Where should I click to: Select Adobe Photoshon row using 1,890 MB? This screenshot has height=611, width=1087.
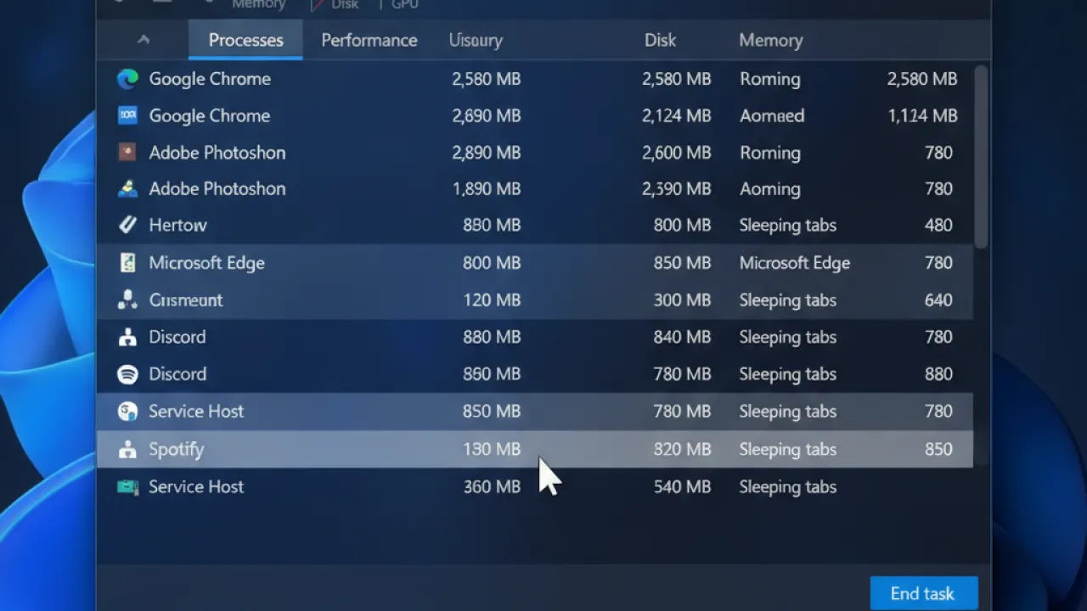point(535,188)
